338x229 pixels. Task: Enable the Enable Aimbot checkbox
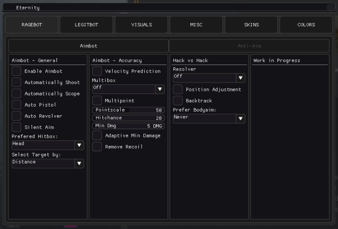[x=17, y=71]
